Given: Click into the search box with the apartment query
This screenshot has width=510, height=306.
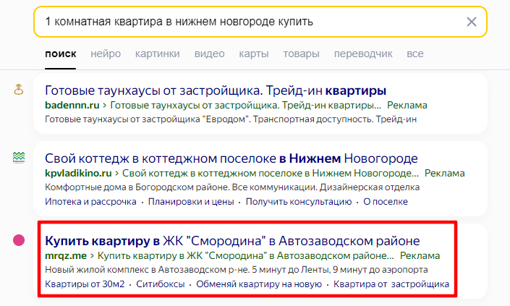Looking at the screenshot, I should click(260, 22).
